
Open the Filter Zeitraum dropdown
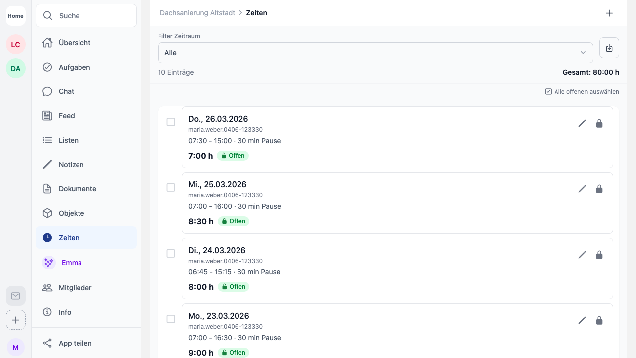click(375, 53)
